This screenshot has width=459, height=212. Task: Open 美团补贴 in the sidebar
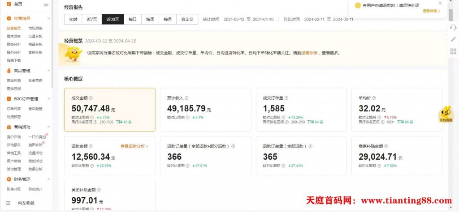point(35,145)
